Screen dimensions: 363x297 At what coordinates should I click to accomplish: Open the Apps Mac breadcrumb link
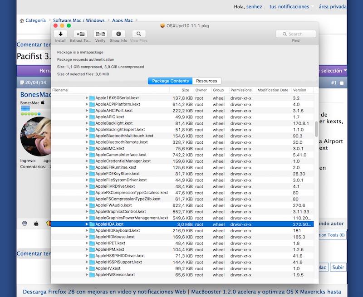point(123,20)
